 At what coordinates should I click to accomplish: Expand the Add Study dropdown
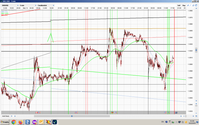pyautogui.click(x=7, y=116)
